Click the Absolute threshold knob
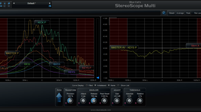The height and width of the screenshot is (112, 201). tap(129, 101)
